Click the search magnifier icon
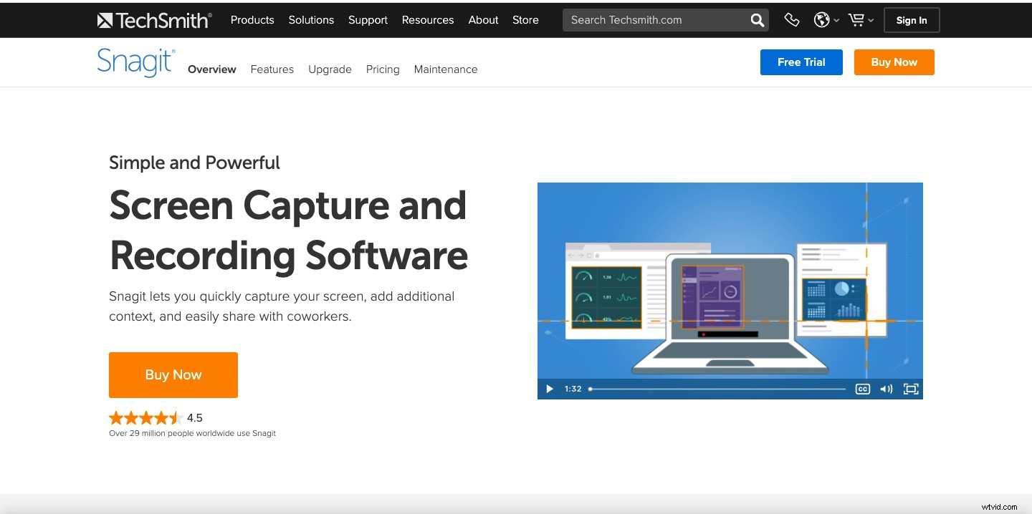The width and height of the screenshot is (1032, 514). pyautogui.click(x=756, y=20)
